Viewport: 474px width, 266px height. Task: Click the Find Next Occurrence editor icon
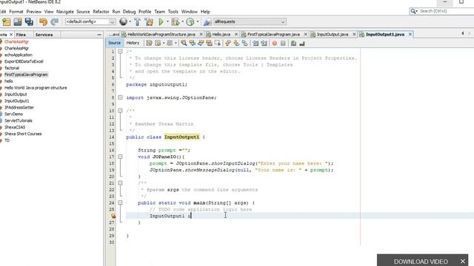(201, 43)
